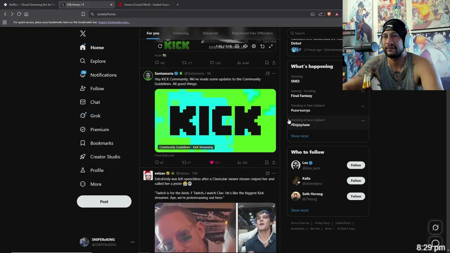
Task: Open account menu dots beside SNIPERoKING
Action: coord(133,242)
